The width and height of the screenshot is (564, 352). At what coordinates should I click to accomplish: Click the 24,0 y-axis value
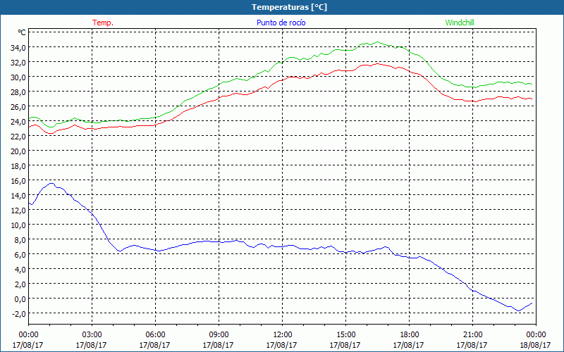coord(18,121)
